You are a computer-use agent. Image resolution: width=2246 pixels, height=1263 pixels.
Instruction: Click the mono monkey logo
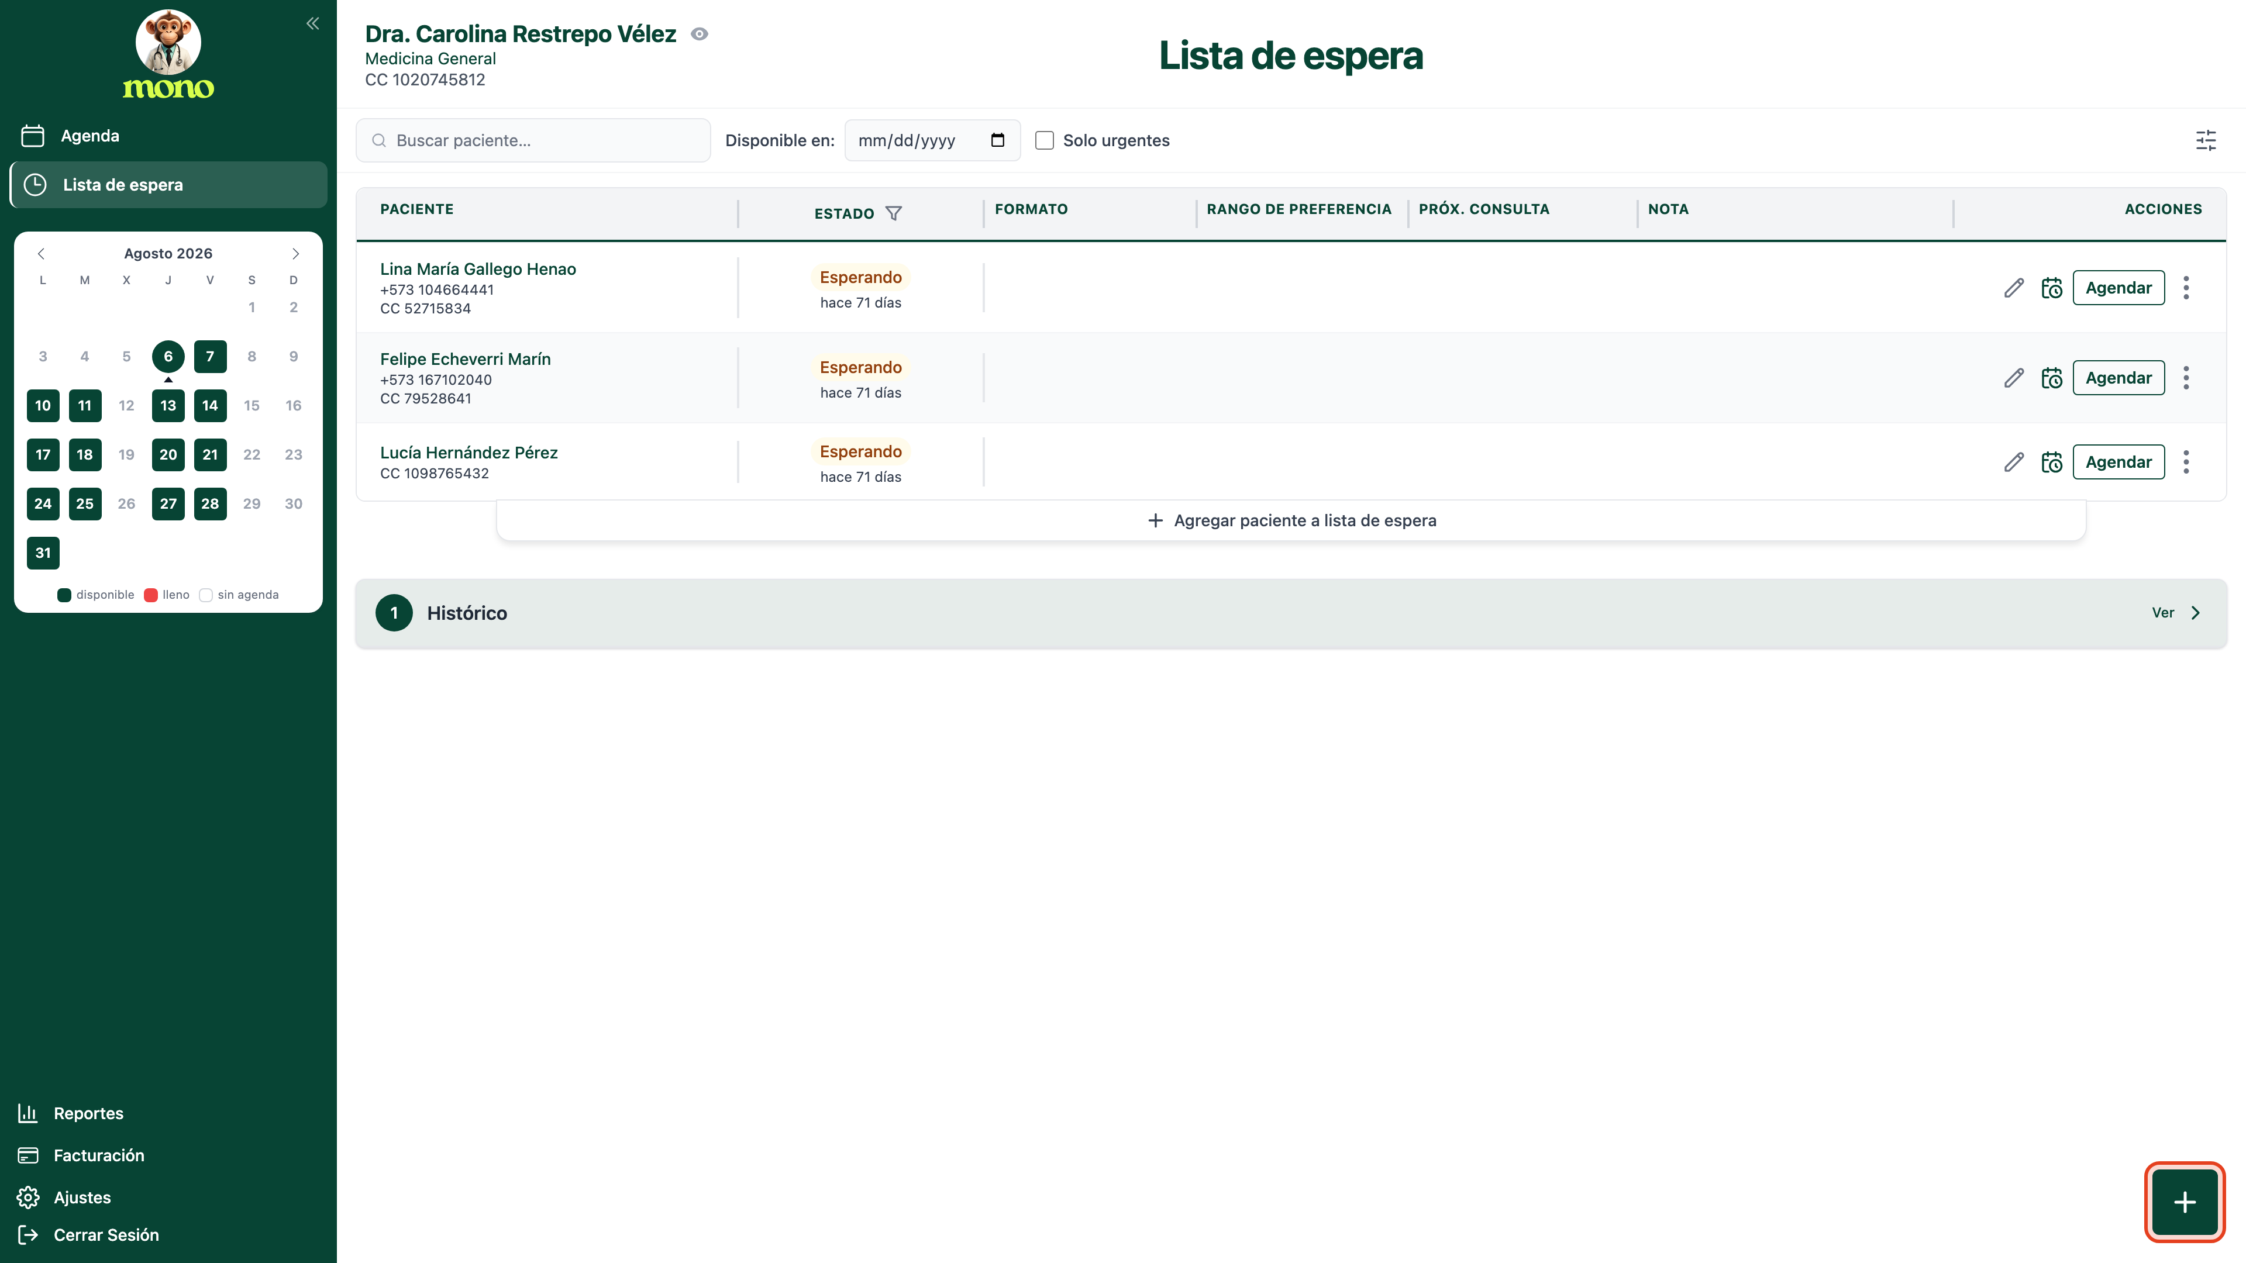click(x=168, y=55)
